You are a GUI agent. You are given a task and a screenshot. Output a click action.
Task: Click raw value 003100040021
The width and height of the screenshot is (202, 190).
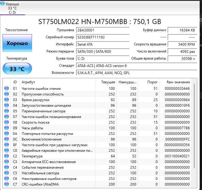[177, 156]
